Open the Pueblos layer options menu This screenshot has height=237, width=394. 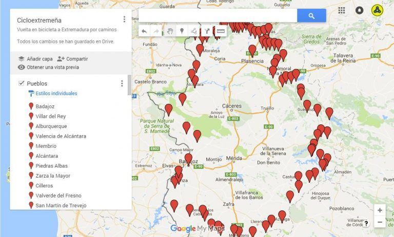(122, 83)
